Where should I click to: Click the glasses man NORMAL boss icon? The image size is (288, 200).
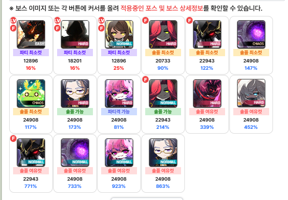163,153
